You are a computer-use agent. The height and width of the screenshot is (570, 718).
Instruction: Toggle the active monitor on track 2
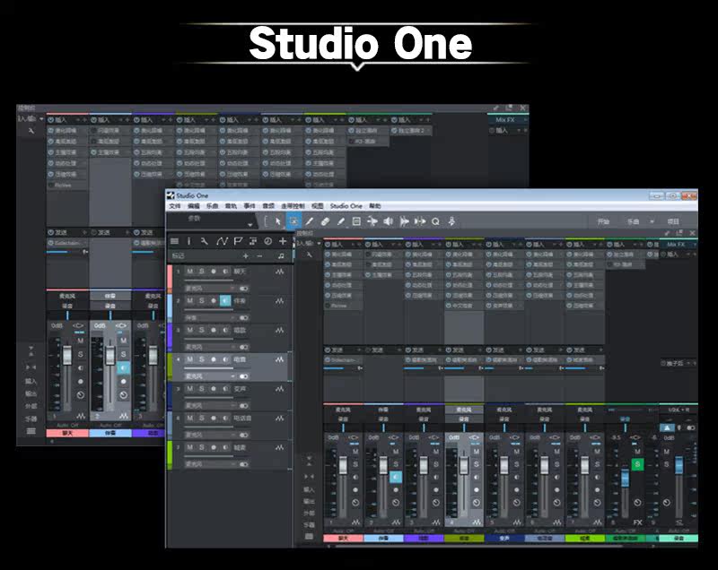225,300
